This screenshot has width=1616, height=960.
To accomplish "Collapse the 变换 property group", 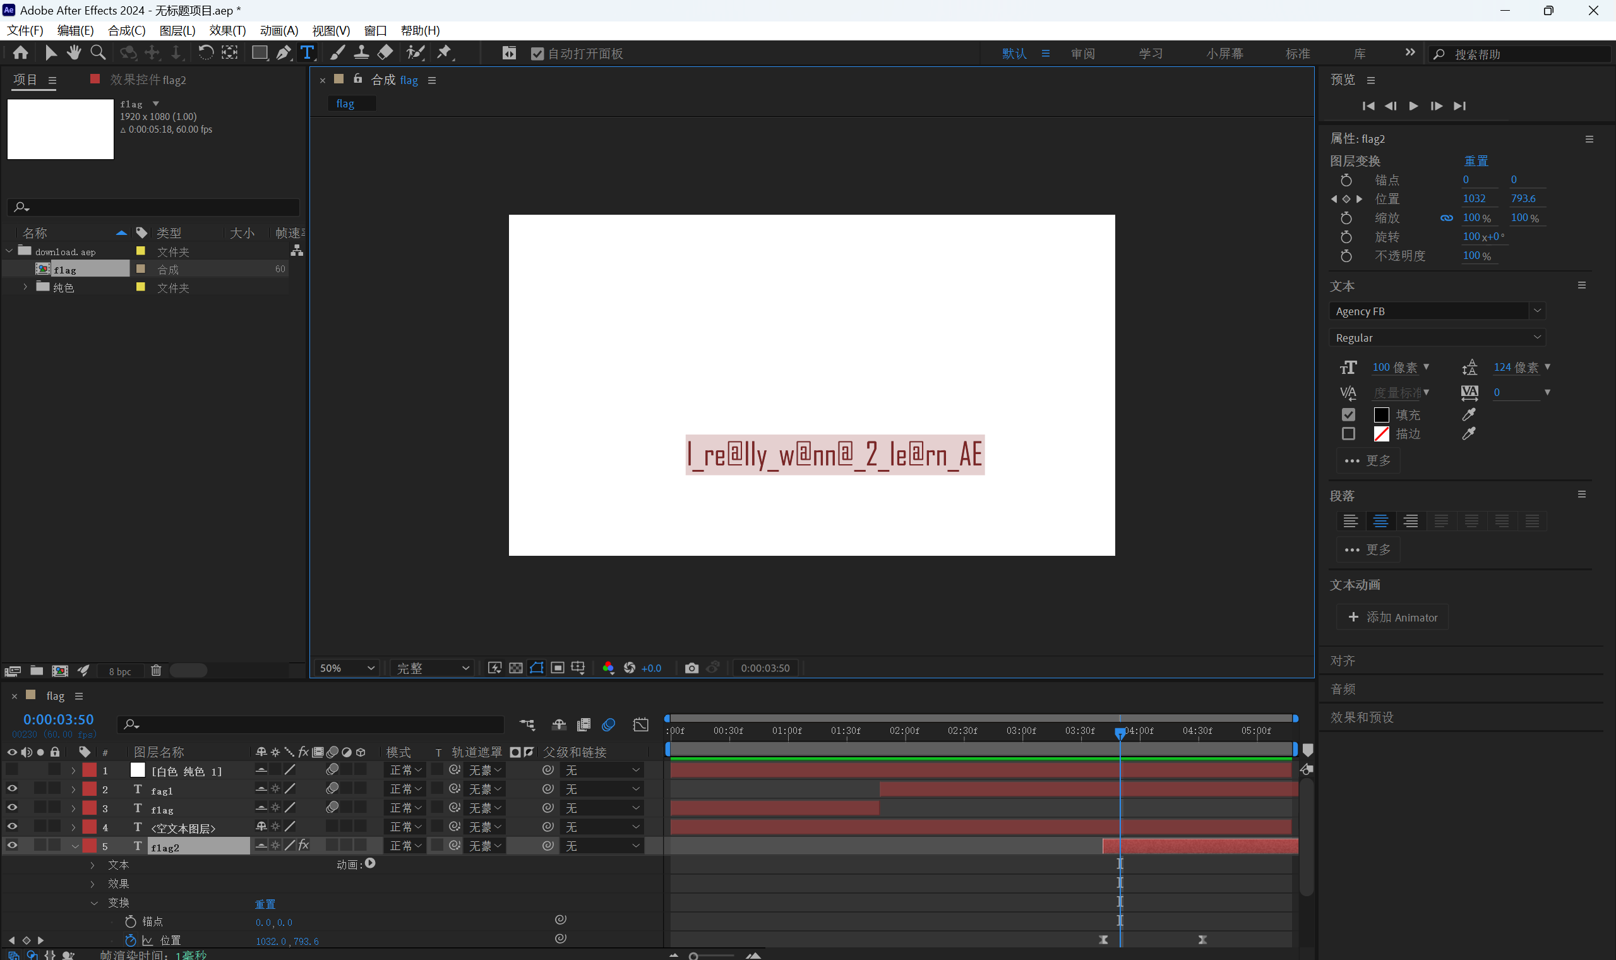I will (93, 903).
